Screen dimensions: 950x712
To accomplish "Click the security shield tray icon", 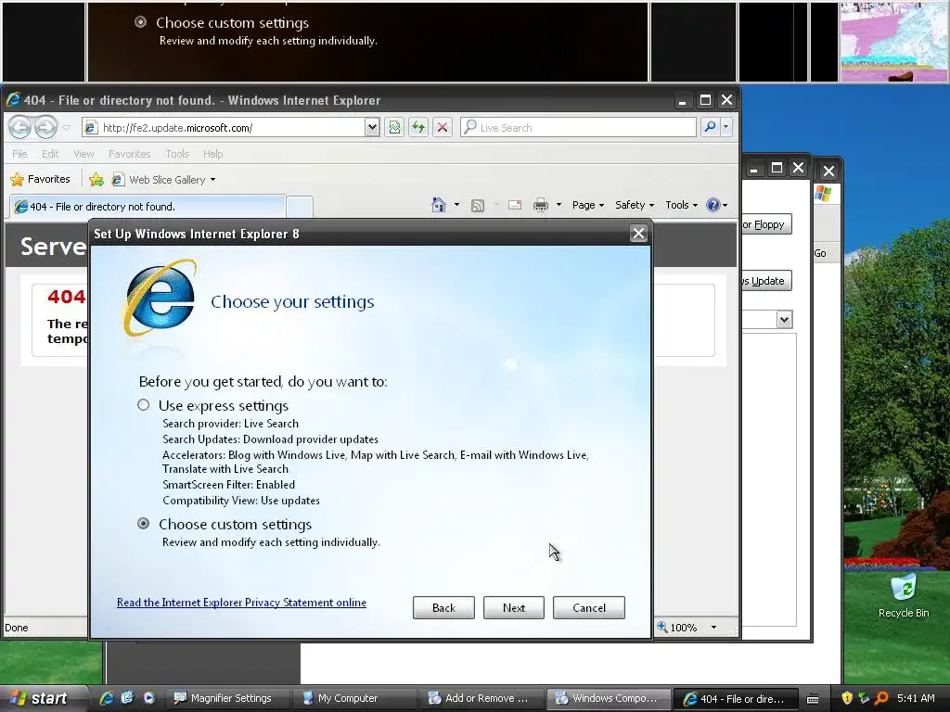I will (847, 698).
